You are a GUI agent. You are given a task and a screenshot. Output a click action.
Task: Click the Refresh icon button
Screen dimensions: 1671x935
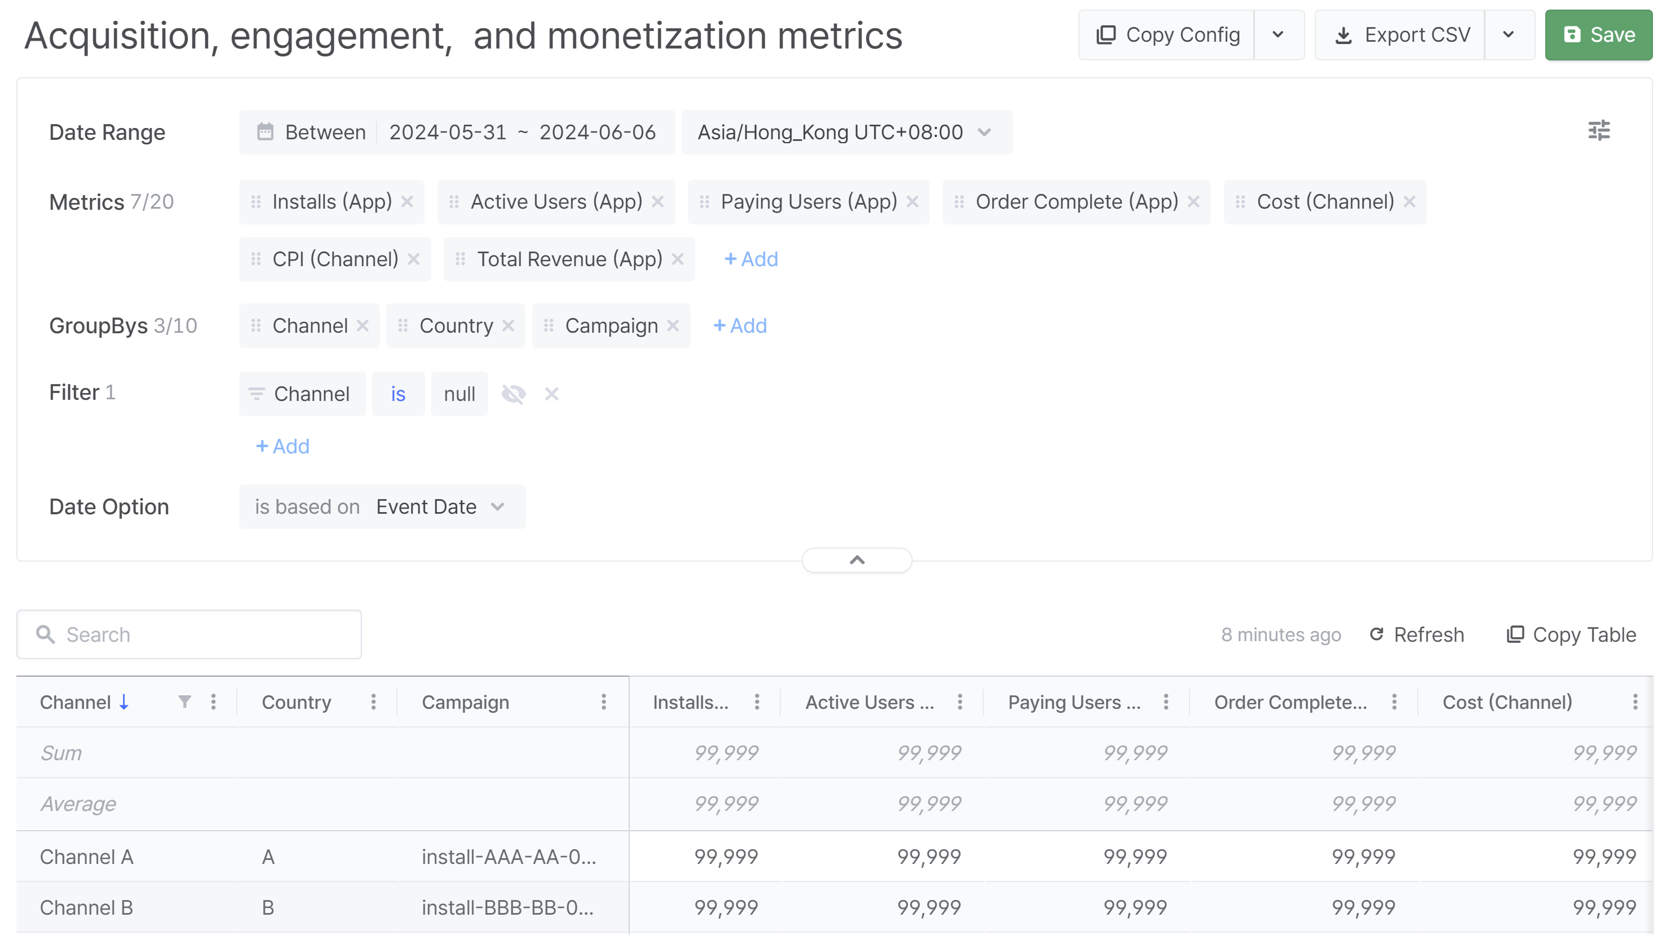(x=1377, y=634)
